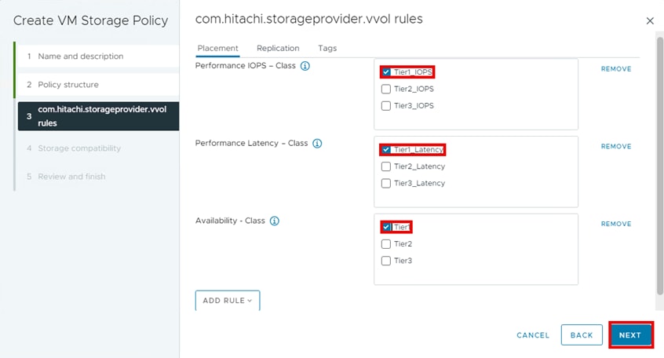Click info icon beside Performance Latency Class
This screenshot has height=358, width=664.
click(317, 144)
